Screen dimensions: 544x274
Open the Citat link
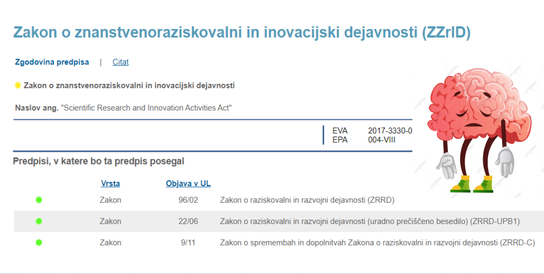click(121, 62)
